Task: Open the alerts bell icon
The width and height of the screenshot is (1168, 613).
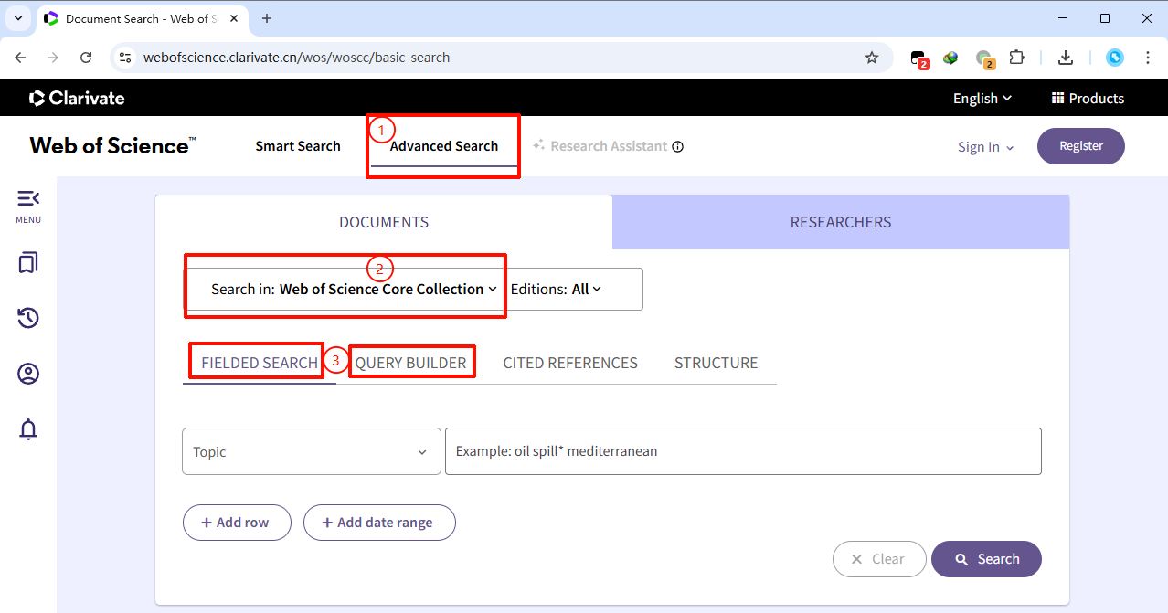Action: tap(28, 428)
